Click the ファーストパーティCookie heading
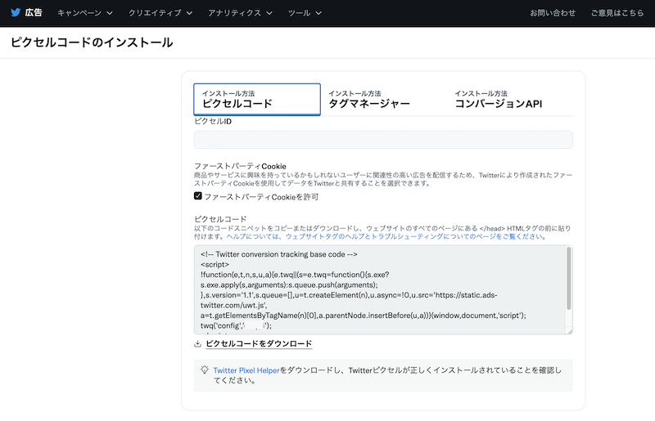655x421 pixels. point(240,166)
